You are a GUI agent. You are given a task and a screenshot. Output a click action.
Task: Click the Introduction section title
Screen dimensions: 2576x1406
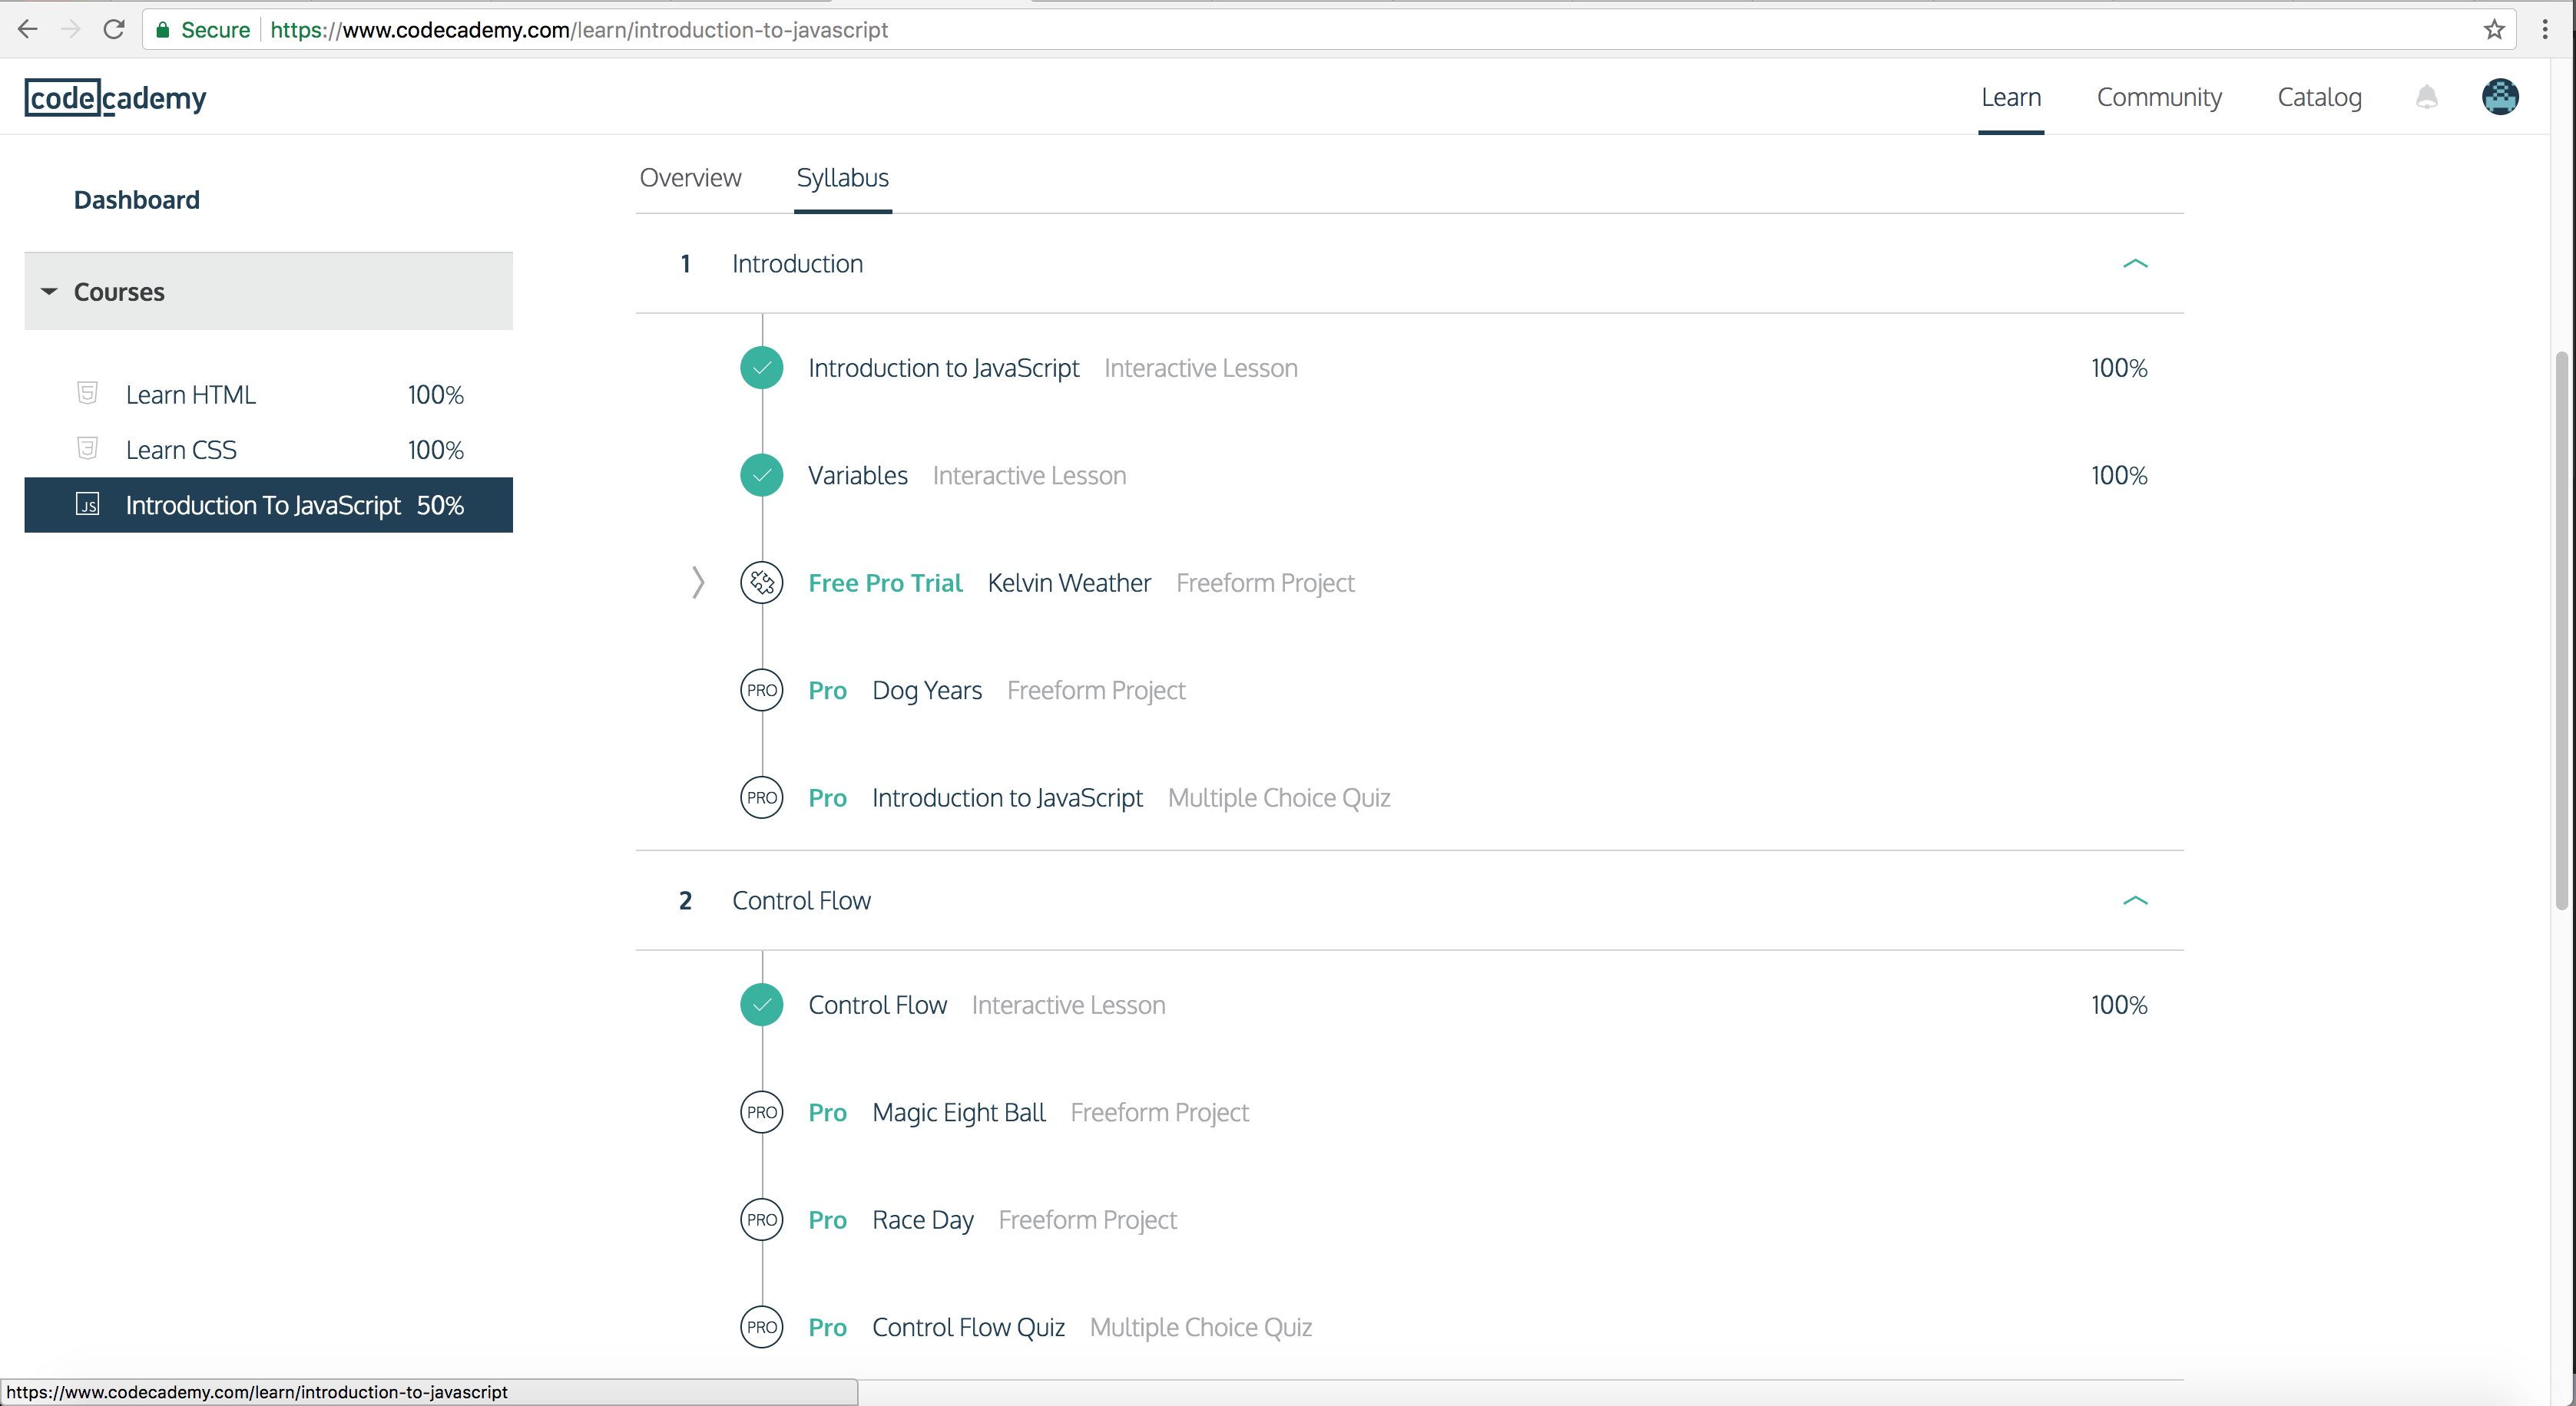tap(797, 264)
